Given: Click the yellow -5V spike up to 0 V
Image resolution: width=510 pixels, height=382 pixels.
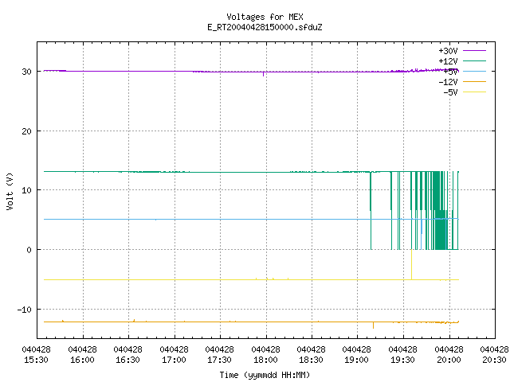Looking at the screenshot, I should (411, 264).
